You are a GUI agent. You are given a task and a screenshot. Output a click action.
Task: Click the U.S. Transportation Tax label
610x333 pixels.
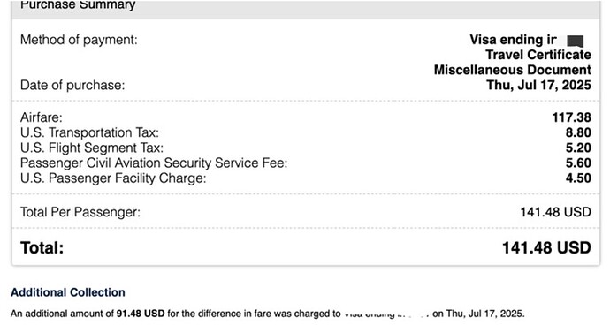[89, 132]
